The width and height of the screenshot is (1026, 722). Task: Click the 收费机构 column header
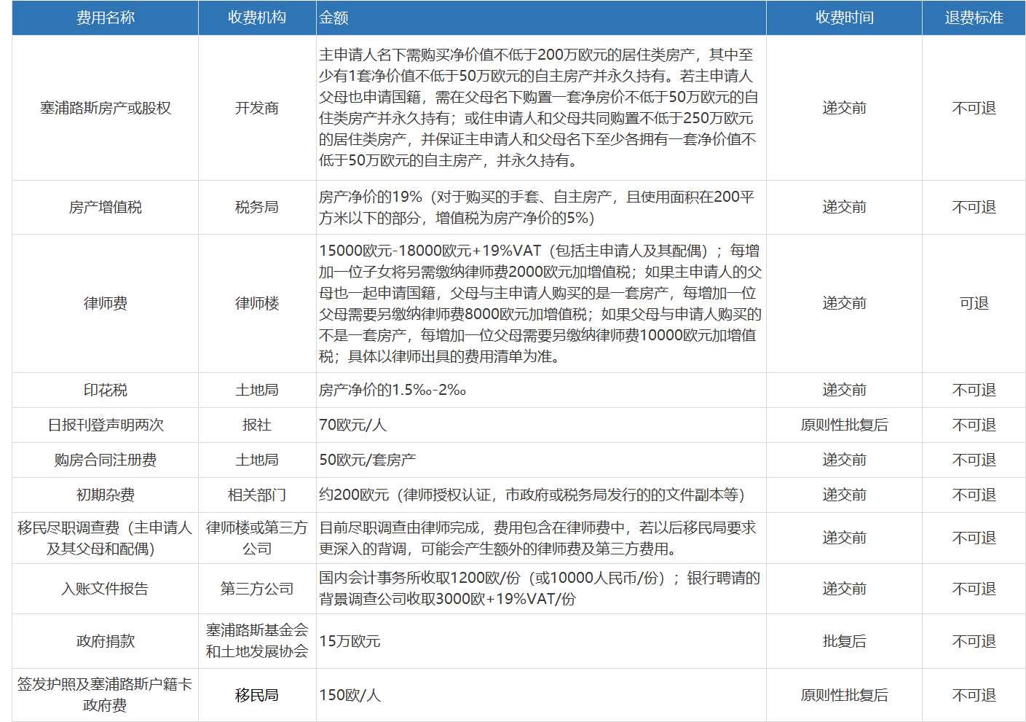pos(256,17)
